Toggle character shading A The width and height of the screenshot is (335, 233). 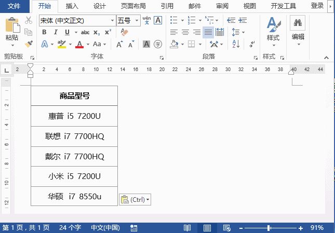click(x=146, y=44)
